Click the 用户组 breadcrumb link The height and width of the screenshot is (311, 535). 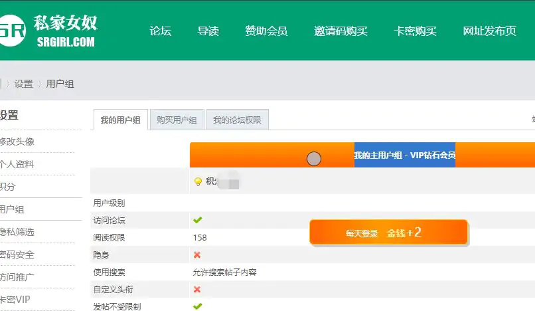pyautogui.click(x=60, y=84)
